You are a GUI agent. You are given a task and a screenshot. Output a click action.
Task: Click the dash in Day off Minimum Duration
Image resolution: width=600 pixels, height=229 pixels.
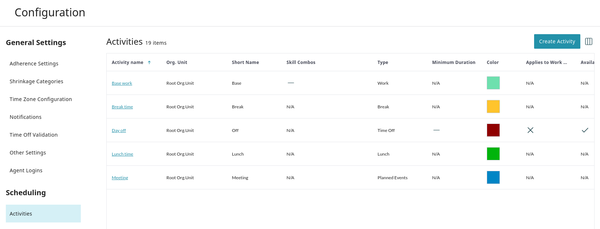436,130
